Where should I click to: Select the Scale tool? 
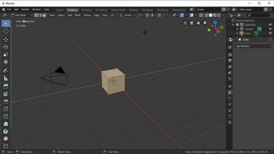(x=6, y=54)
